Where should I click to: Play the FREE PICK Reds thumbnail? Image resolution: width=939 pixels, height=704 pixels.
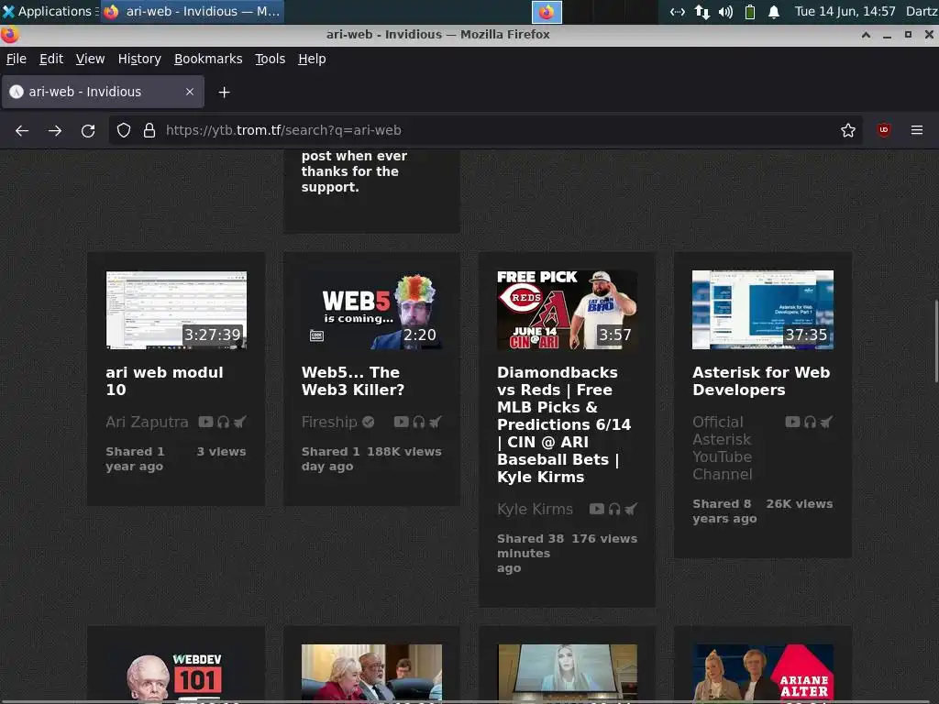(567, 310)
